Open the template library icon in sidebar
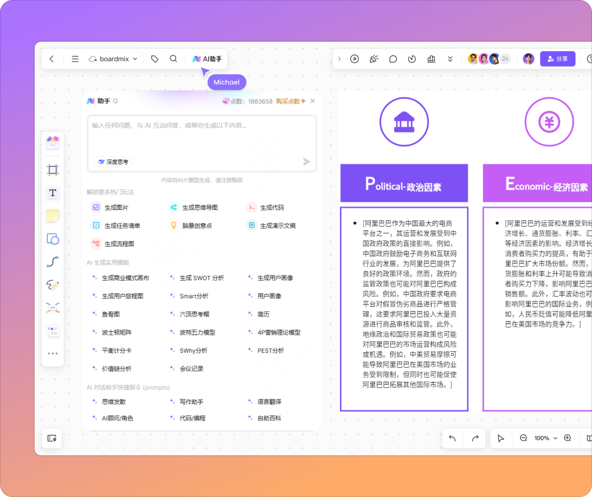The height and width of the screenshot is (497, 592). pyautogui.click(x=53, y=142)
